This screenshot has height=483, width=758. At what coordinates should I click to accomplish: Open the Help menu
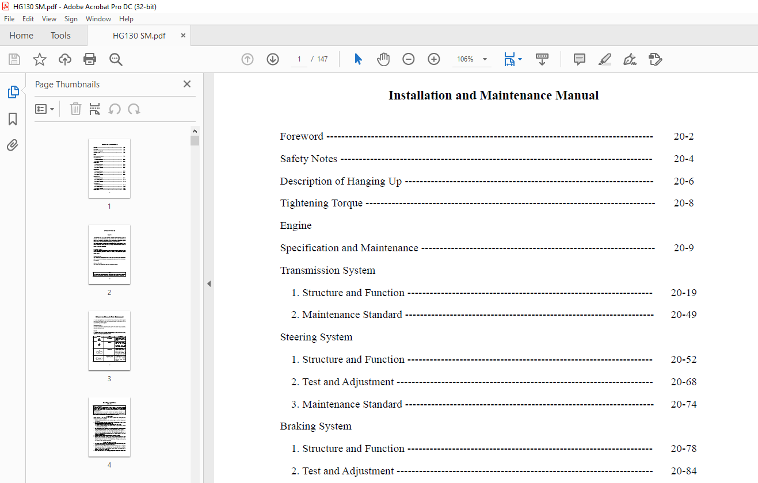coord(126,19)
